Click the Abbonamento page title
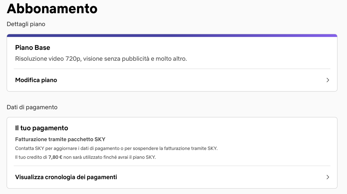Image resolution: width=347 pixels, height=194 pixels. tap(52, 8)
